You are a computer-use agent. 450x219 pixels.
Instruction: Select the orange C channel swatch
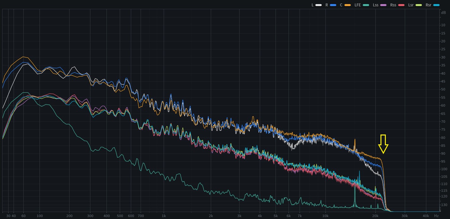(x=348, y=5)
